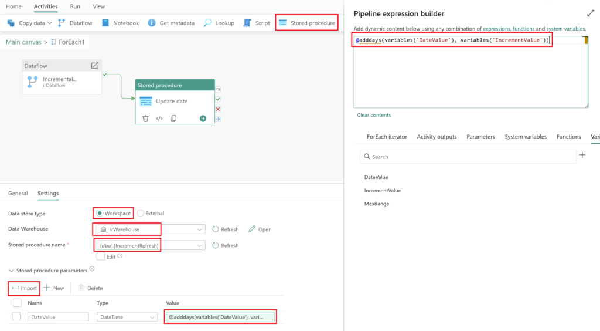Open the DateTime type dropdown

(x=127, y=317)
